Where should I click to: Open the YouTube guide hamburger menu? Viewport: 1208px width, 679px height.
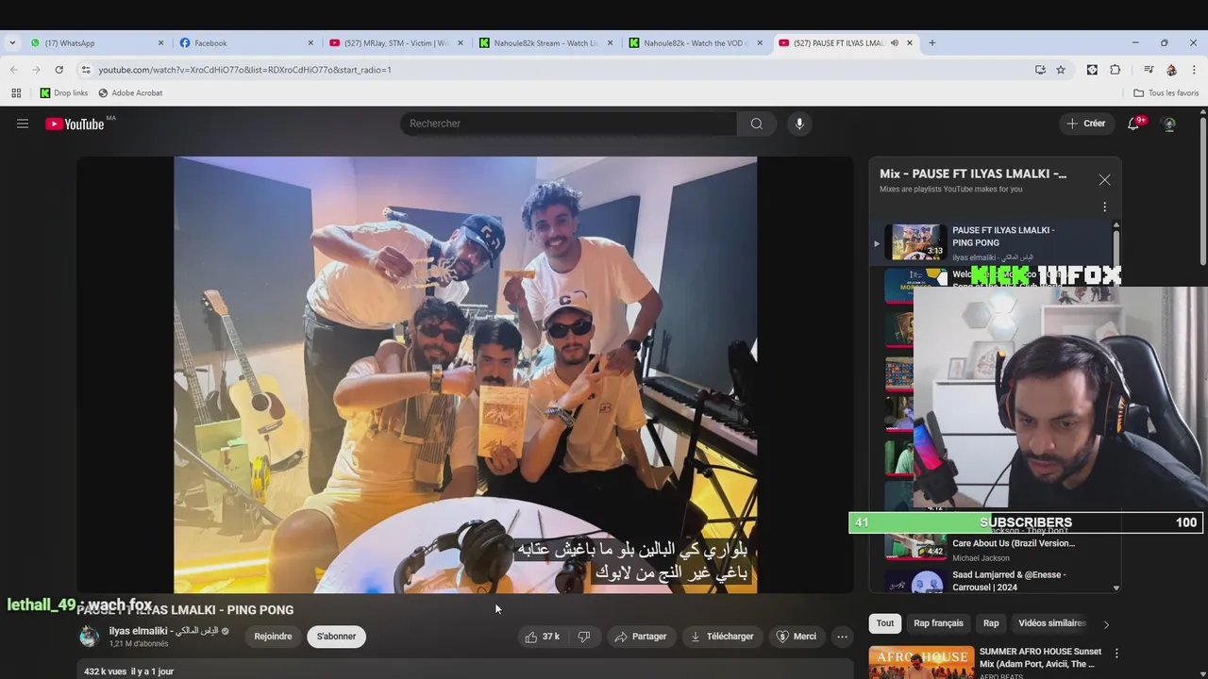coord(23,124)
